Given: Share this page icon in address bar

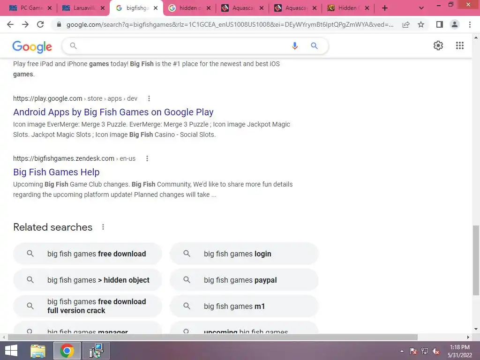Looking at the screenshot, I should (x=406, y=24).
